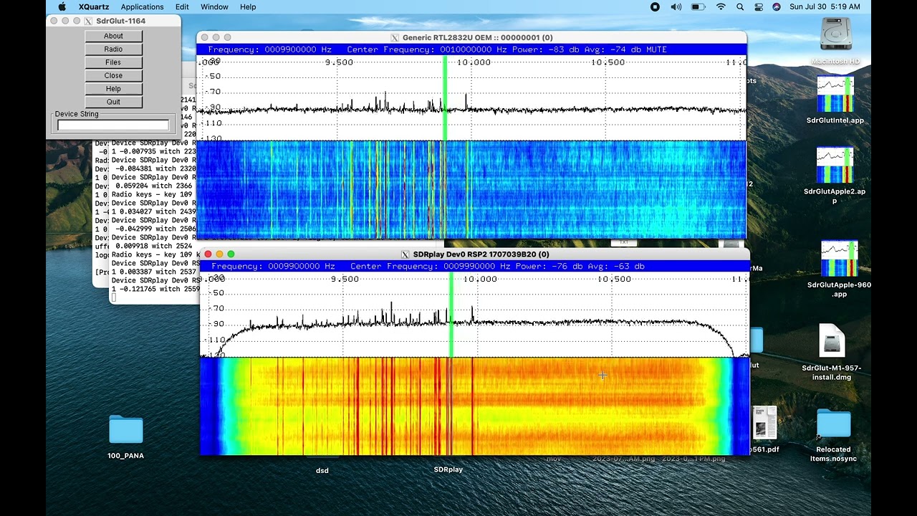Viewport: 917px width, 516px height.
Task: Click the SDRplay waterfall display
Action: click(x=474, y=406)
